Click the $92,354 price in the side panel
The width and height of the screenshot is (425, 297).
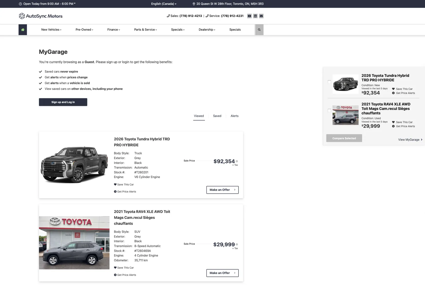coord(371,93)
